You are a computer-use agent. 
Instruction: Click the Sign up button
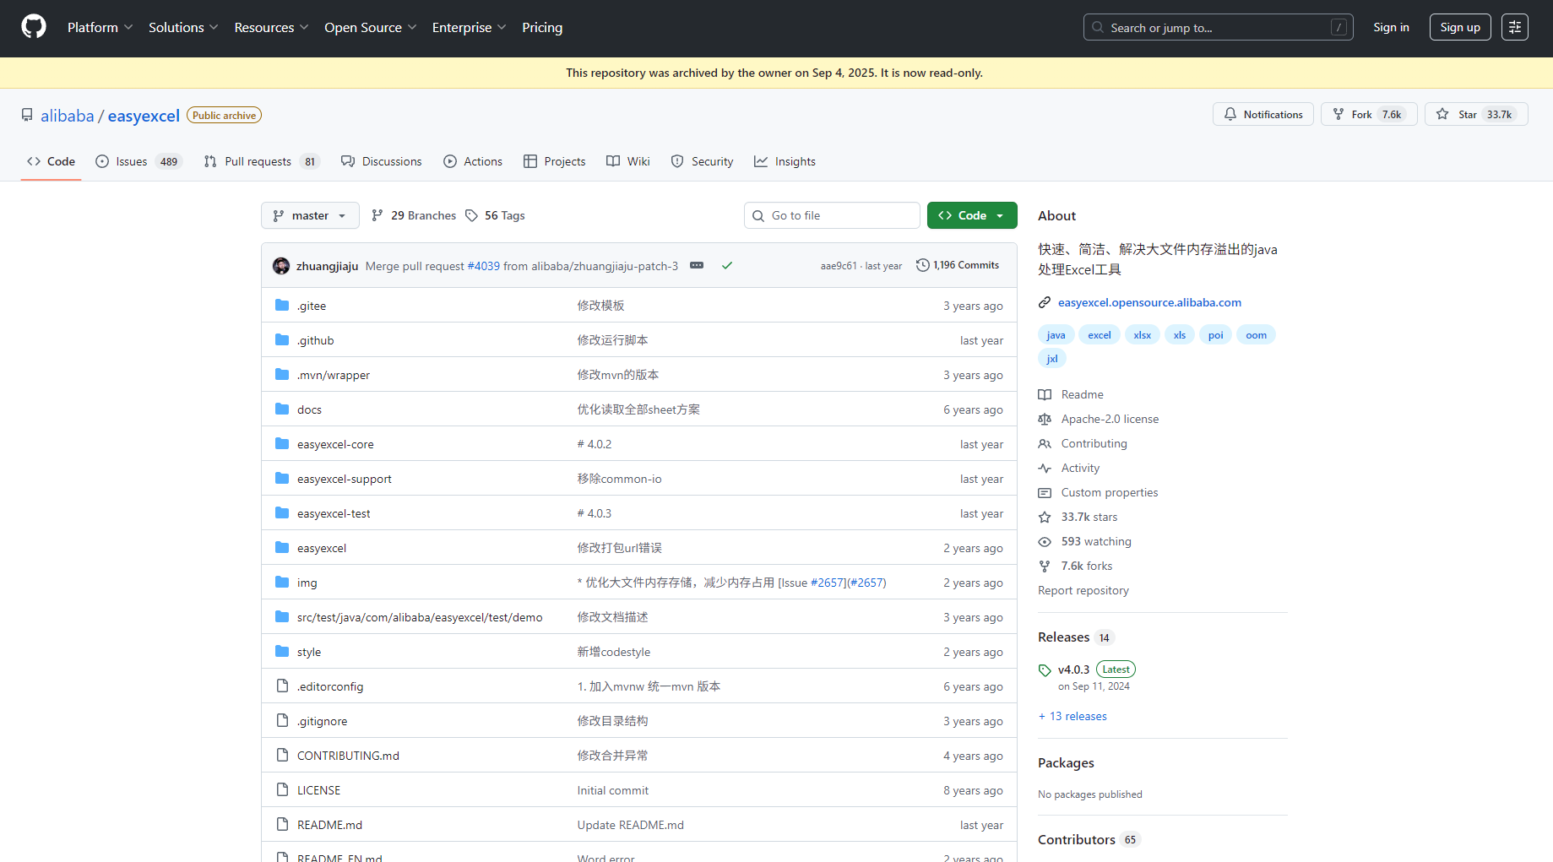pyautogui.click(x=1459, y=27)
